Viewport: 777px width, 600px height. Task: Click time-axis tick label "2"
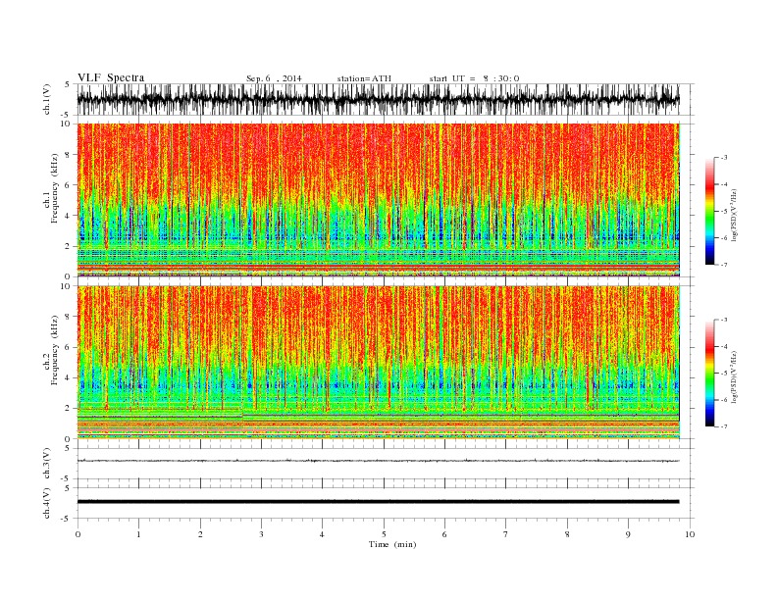pos(200,534)
